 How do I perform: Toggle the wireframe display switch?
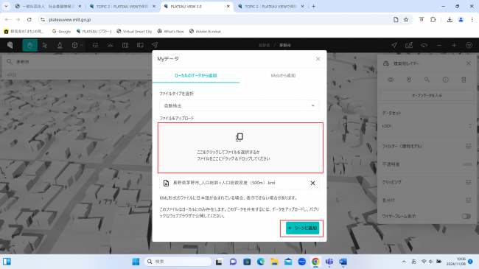click(466, 216)
